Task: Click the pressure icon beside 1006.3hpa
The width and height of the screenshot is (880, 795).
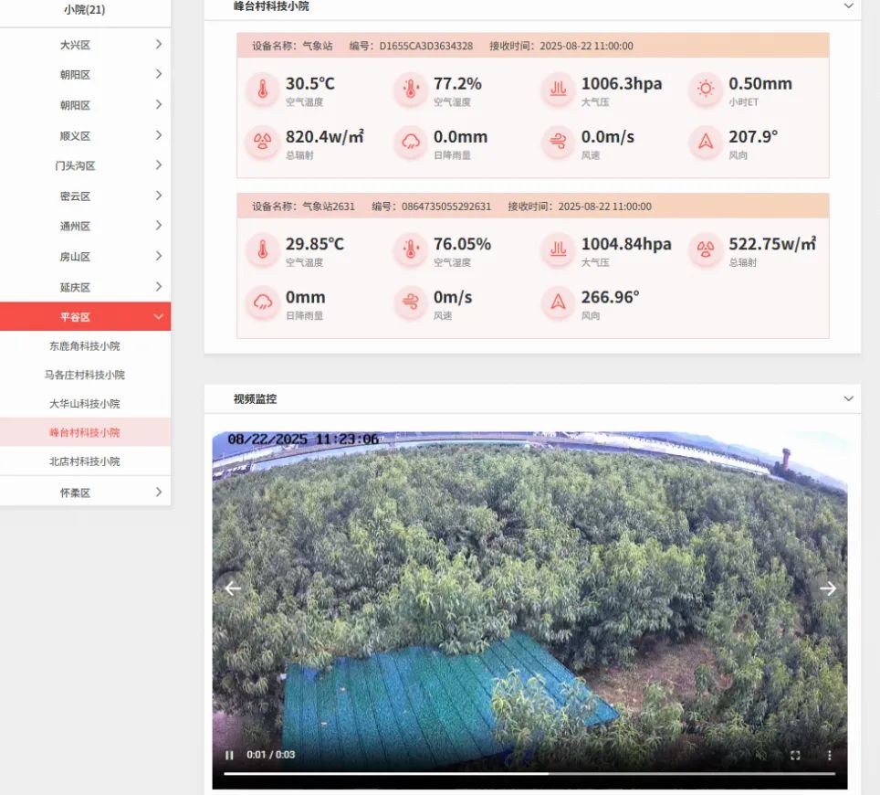Action: tap(558, 90)
